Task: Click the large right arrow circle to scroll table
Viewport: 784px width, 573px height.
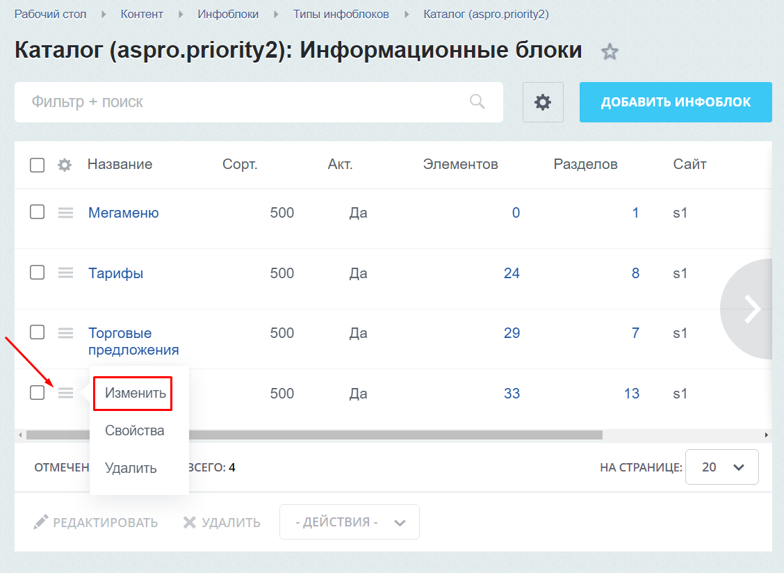Action: click(x=747, y=309)
